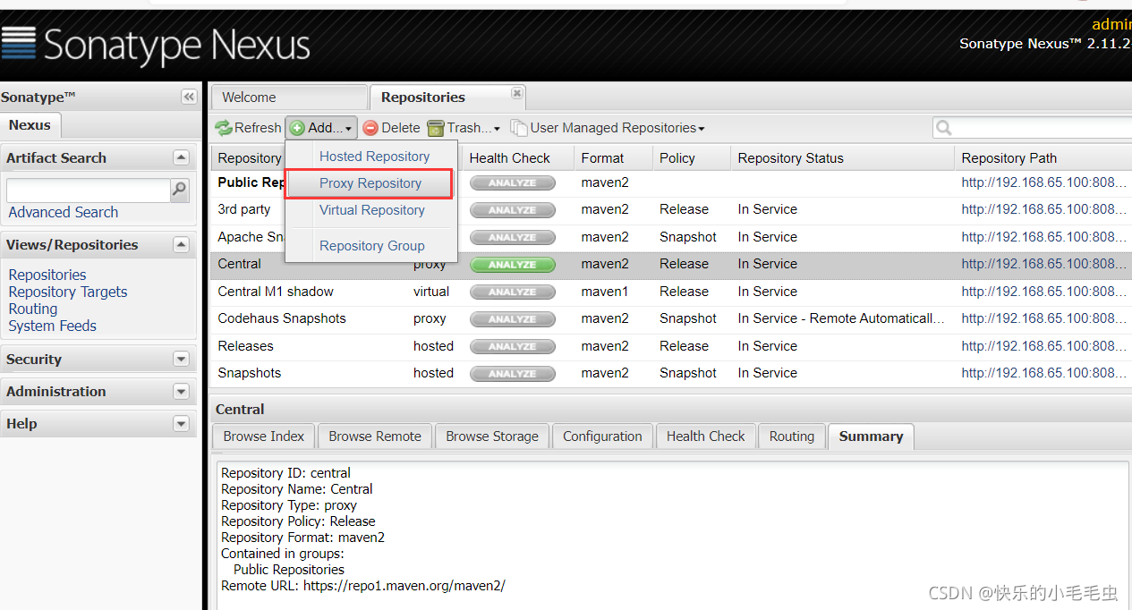Open the System Feeds link
This screenshot has height=610, width=1132.
[x=53, y=326]
